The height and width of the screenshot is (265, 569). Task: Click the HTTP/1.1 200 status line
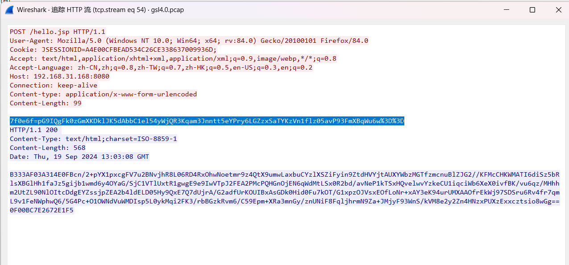pyautogui.click(x=34, y=130)
